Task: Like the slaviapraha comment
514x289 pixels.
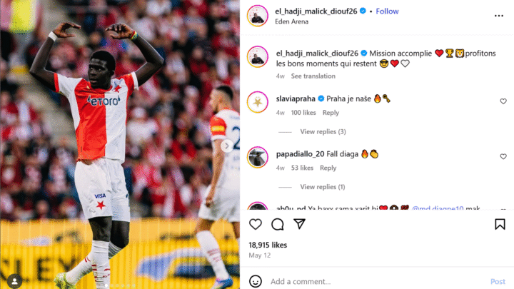Action: pos(503,101)
